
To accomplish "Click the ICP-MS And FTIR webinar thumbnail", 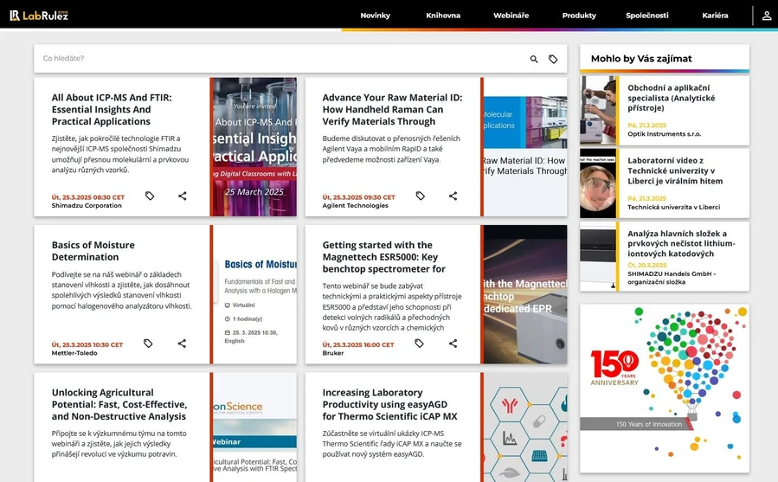I will click(254, 146).
